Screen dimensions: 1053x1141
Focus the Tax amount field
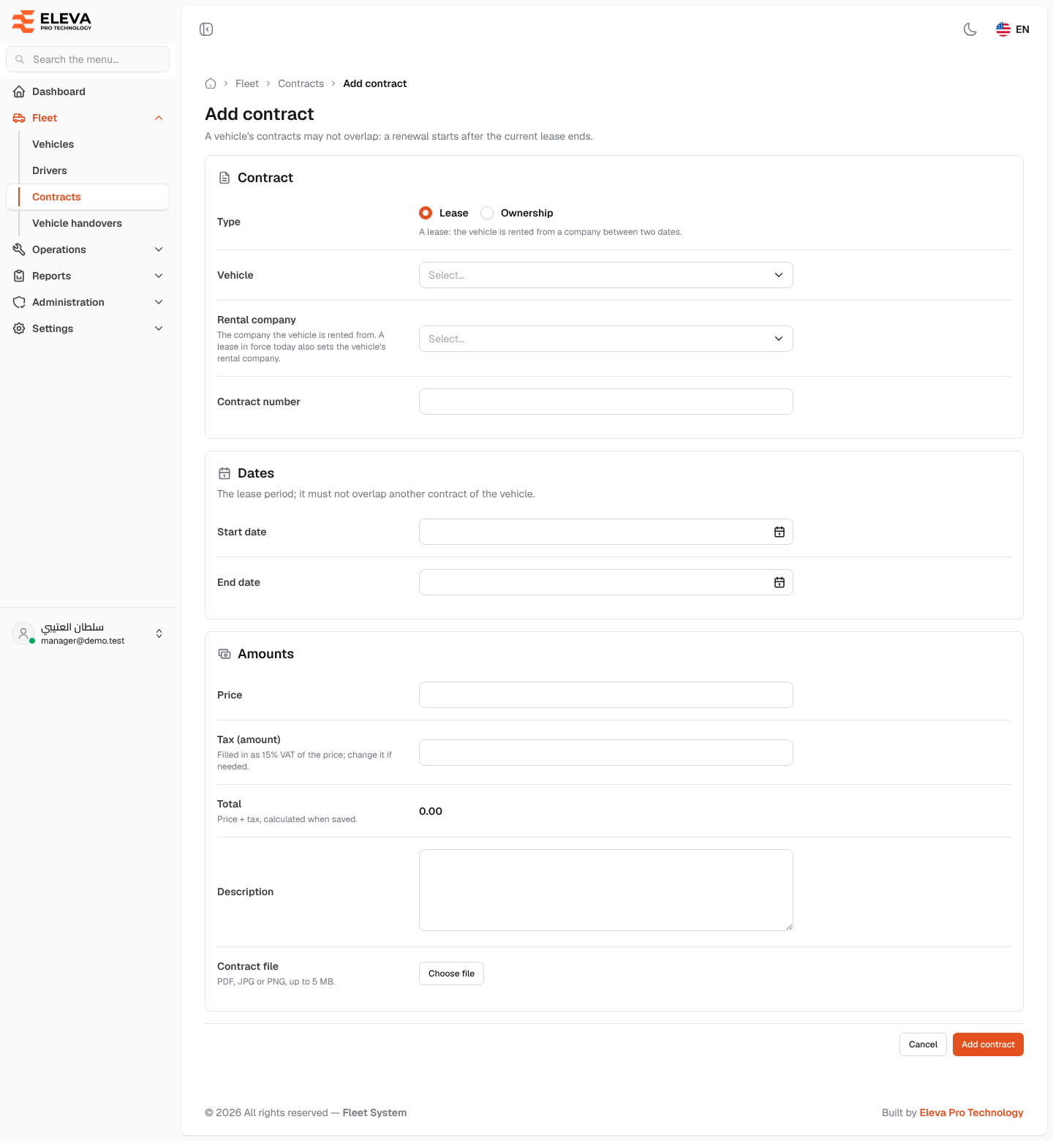pos(606,753)
